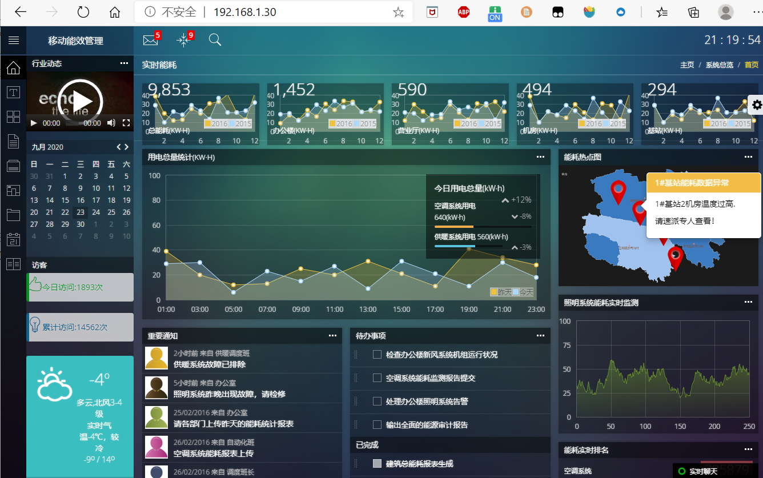The height and width of the screenshot is (478, 763).
Task: Click the video progress bar
Action: 72,123
